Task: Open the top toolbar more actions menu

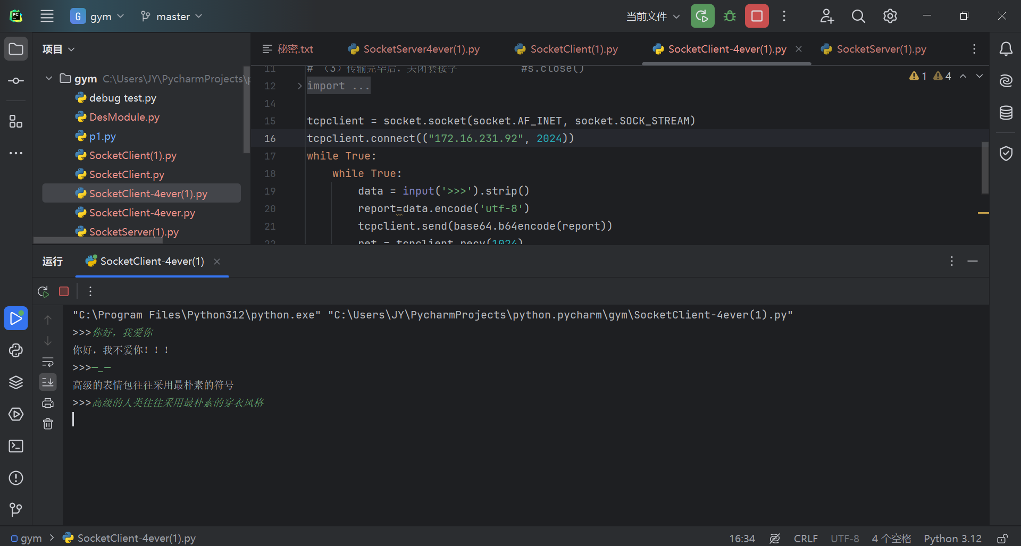Action: (x=784, y=16)
